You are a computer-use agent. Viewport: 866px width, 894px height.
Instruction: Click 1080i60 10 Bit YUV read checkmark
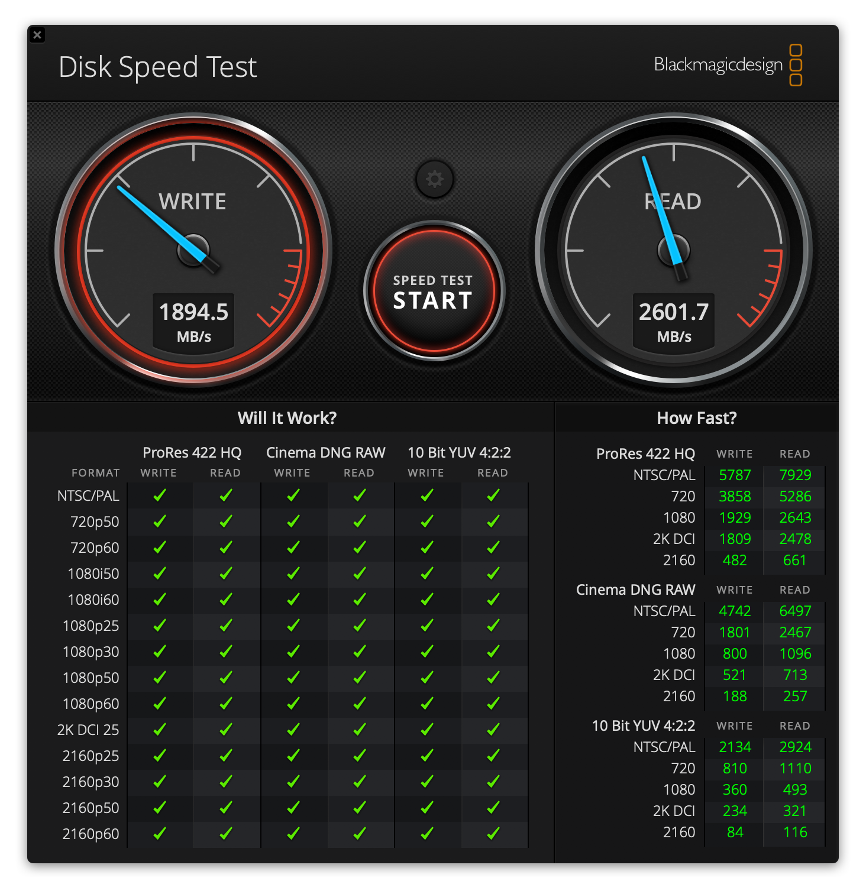coord(493,600)
